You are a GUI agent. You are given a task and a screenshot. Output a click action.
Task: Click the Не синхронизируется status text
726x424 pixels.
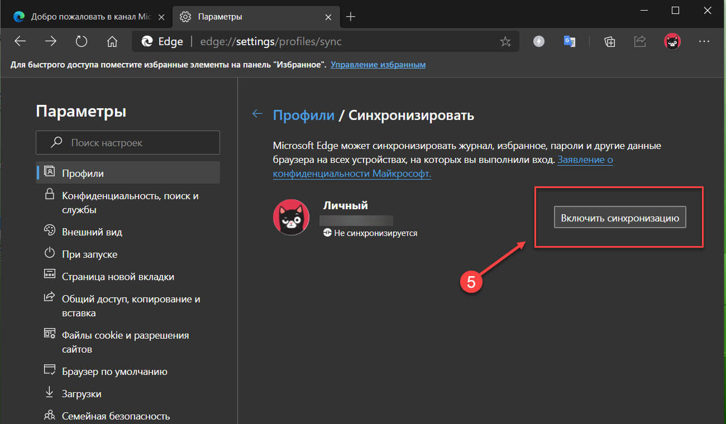coord(376,233)
